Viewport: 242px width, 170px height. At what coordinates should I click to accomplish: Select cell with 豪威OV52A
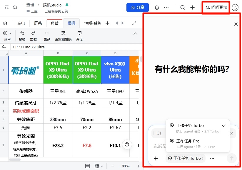[x=87, y=91]
